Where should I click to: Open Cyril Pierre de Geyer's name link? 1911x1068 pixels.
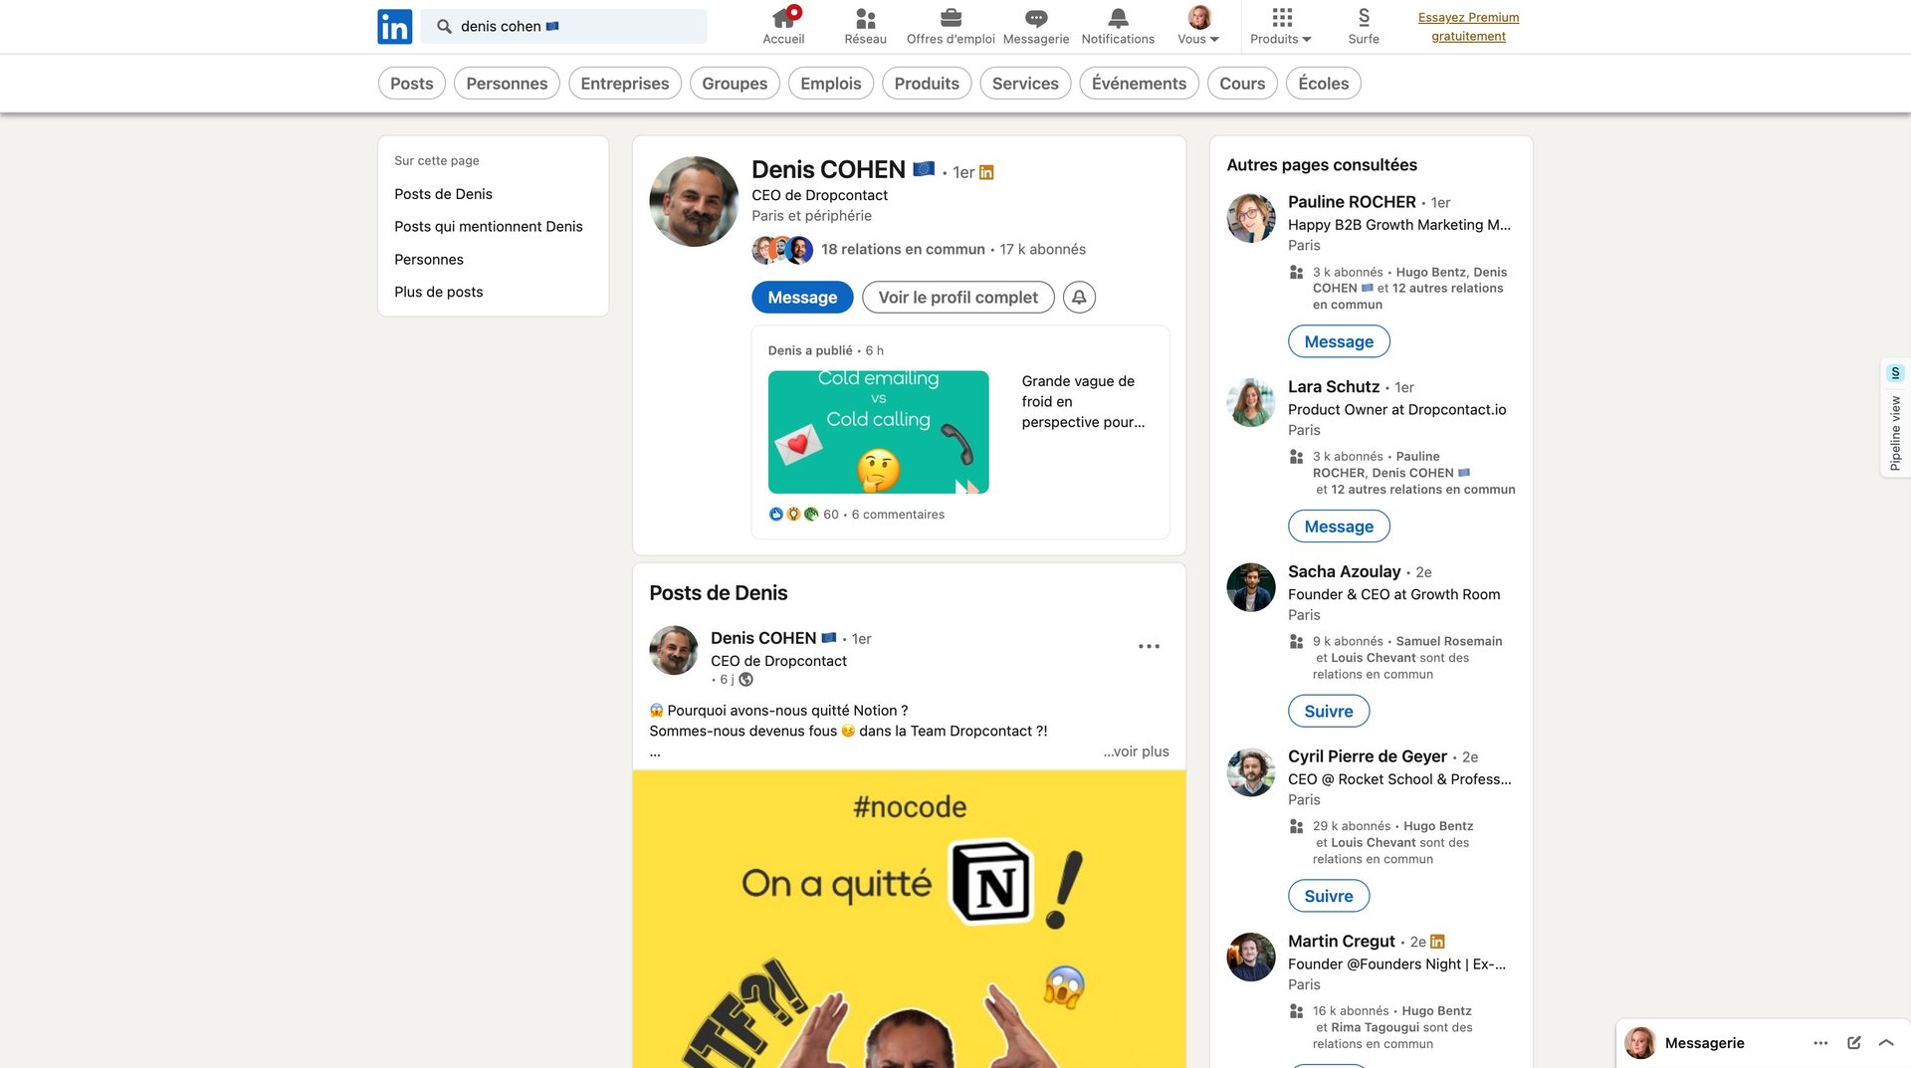(1368, 756)
